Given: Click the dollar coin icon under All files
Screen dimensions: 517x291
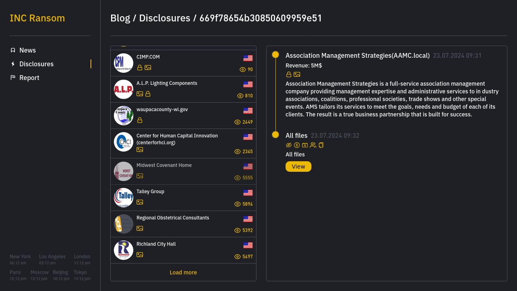Looking at the screenshot, I should point(297,145).
